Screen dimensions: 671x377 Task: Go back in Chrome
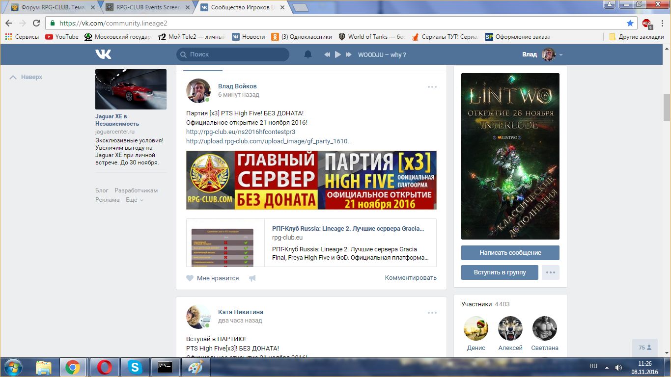click(x=9, y=23)
